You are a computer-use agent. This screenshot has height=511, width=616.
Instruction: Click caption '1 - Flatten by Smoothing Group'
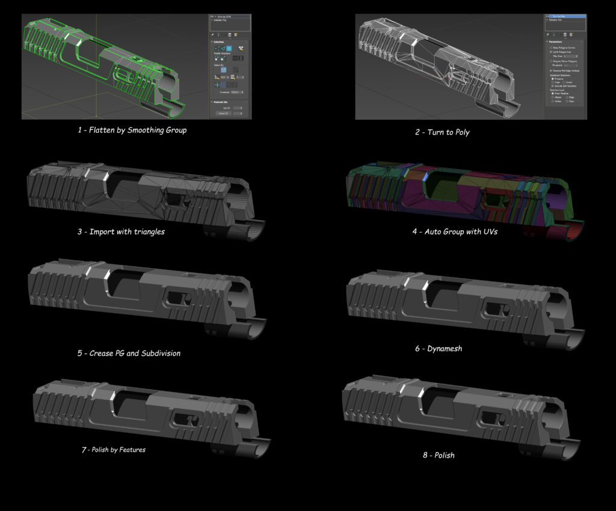pos(132,130)
